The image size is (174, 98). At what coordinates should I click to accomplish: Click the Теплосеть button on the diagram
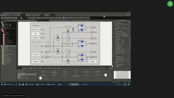(x=36, y=54)
